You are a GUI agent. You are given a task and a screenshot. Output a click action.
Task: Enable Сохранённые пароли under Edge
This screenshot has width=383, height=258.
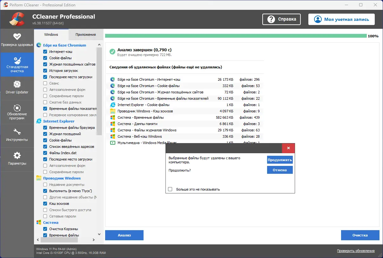coord(45,96)
